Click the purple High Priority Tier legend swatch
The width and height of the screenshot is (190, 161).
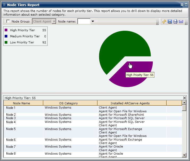tap(6, 30)
